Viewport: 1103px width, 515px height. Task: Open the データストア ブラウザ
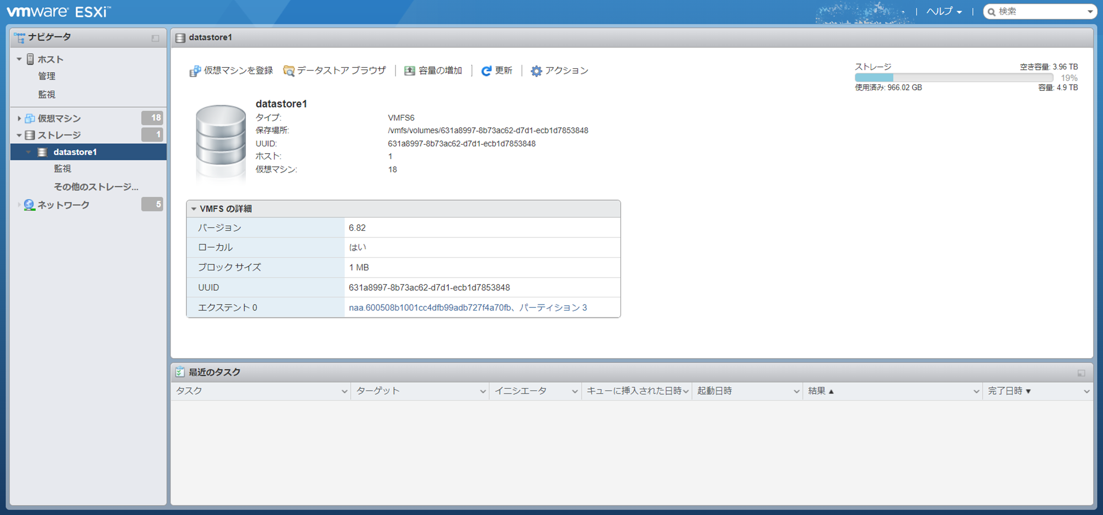335,71
